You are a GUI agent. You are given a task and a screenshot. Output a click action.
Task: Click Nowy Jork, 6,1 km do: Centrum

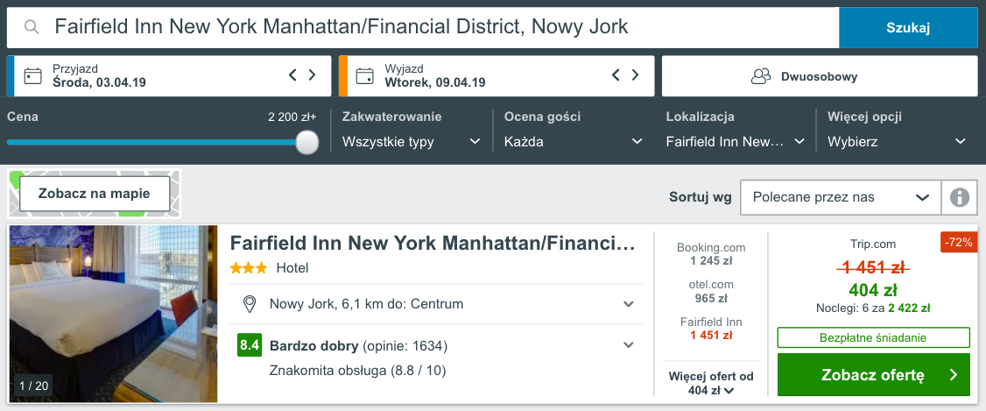pos(366,304)
